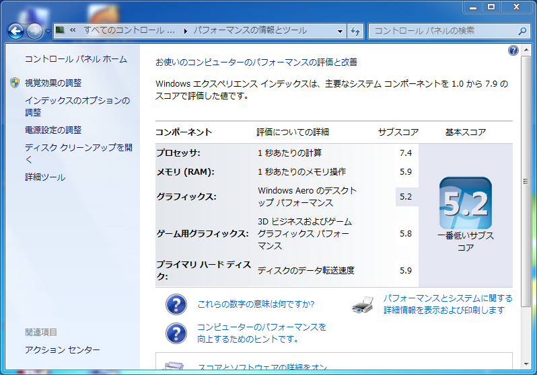Click プロセッサ subscore 7.4
This screenshot has height=375, width=537.
point(406,153)
